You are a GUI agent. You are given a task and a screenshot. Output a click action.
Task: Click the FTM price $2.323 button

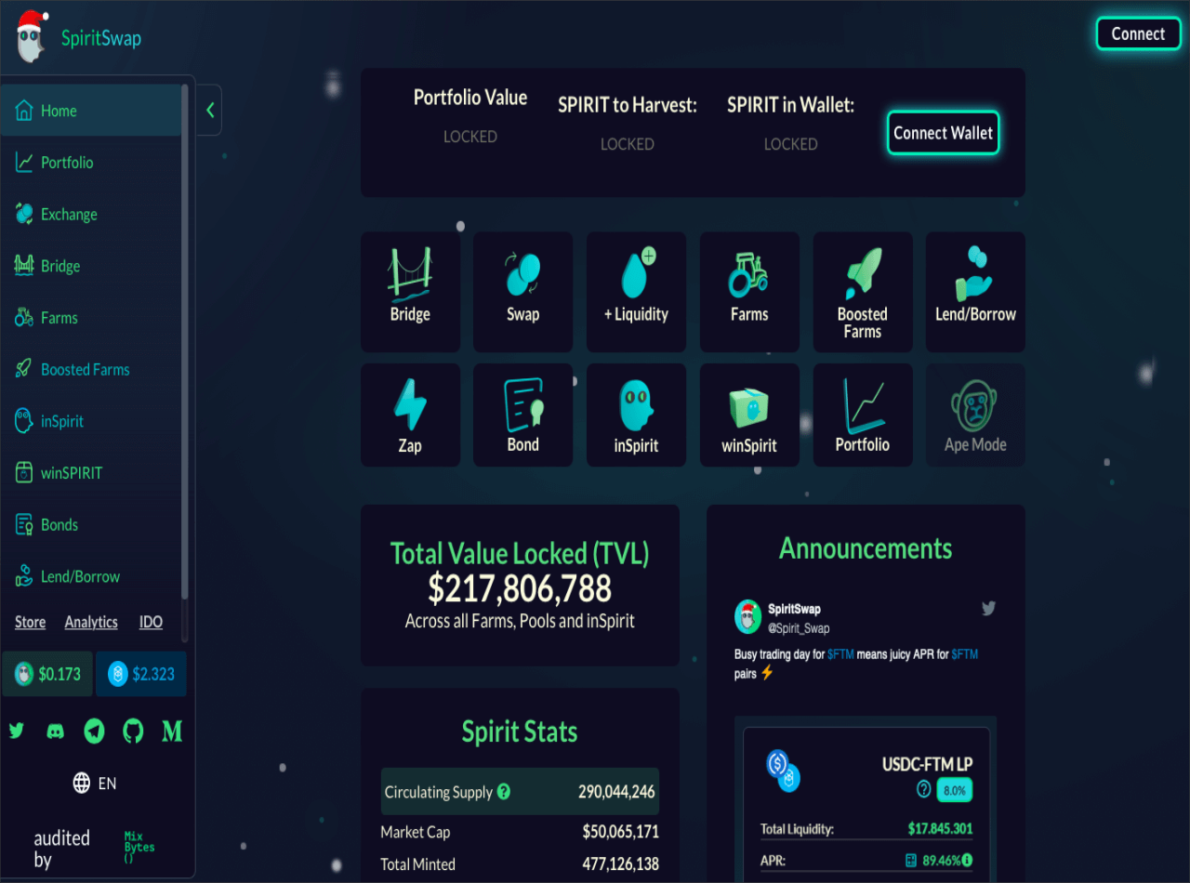point(141,674)
